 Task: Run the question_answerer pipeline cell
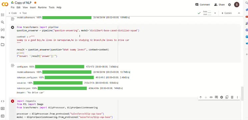coord(12,27)
